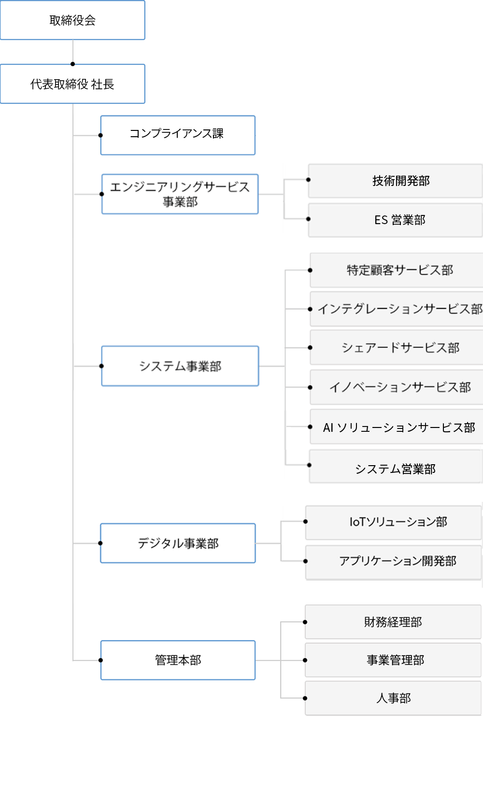483x797 pixels.
Task: Click the デジタル事業部 box
Action: 178,543
